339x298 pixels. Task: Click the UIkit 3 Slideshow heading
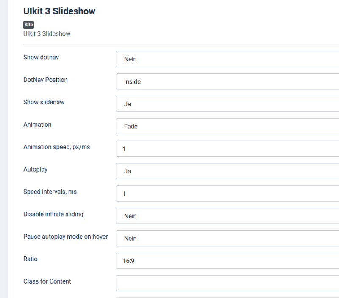pyautogui.click(x=59, y=11)
